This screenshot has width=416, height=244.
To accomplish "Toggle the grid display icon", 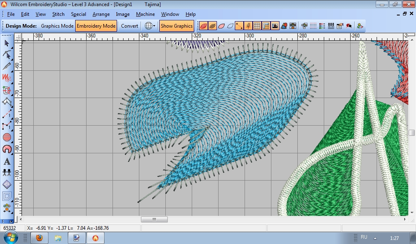I will [x=257, y=26].
